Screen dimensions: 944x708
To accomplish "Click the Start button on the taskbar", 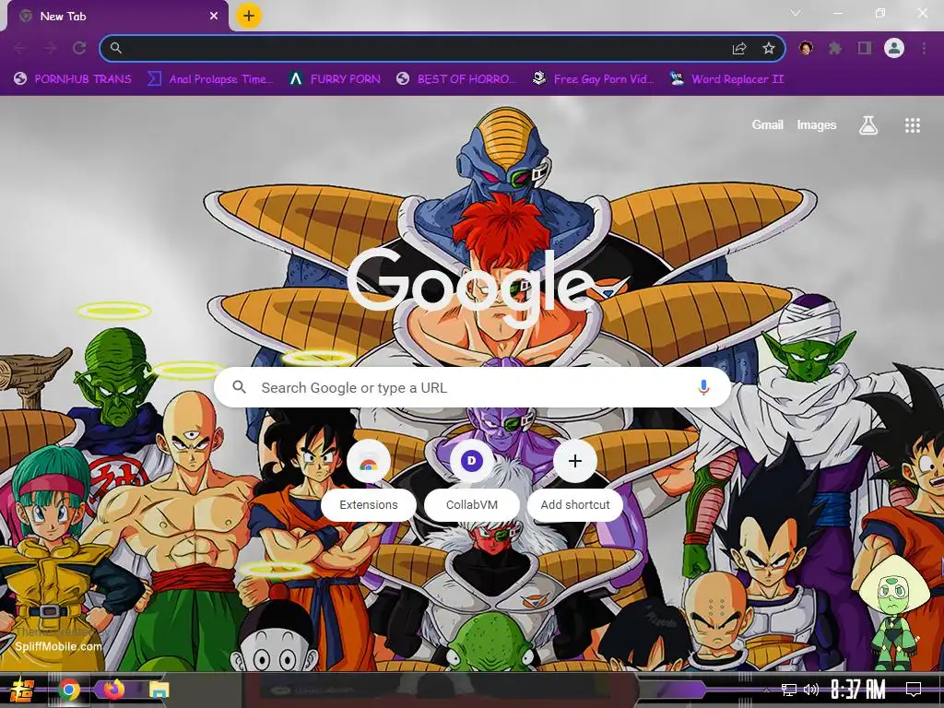I will point(22,690).
